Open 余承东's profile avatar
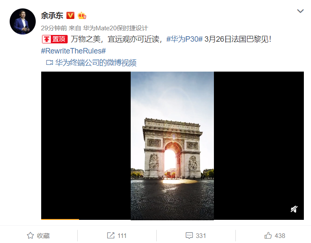 [23, 21]
